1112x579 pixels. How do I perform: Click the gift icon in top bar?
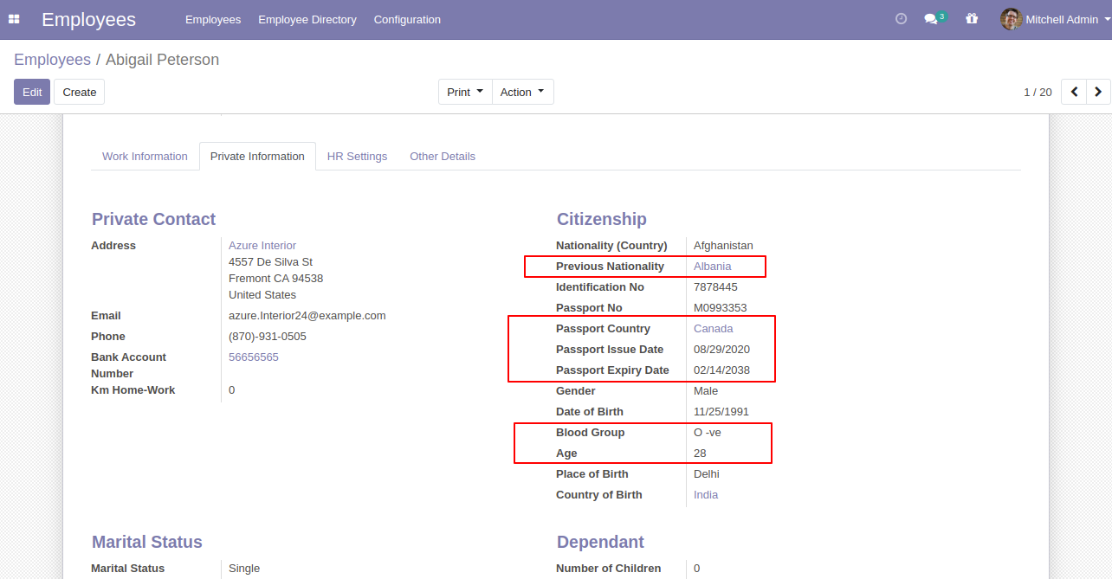pos(972,19)
